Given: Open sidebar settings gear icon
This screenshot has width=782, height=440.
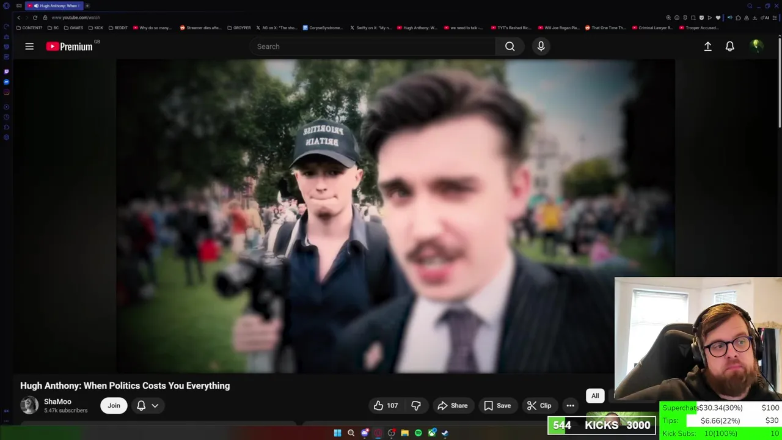Looking at the screenshot, I should (x=6, y=137).
